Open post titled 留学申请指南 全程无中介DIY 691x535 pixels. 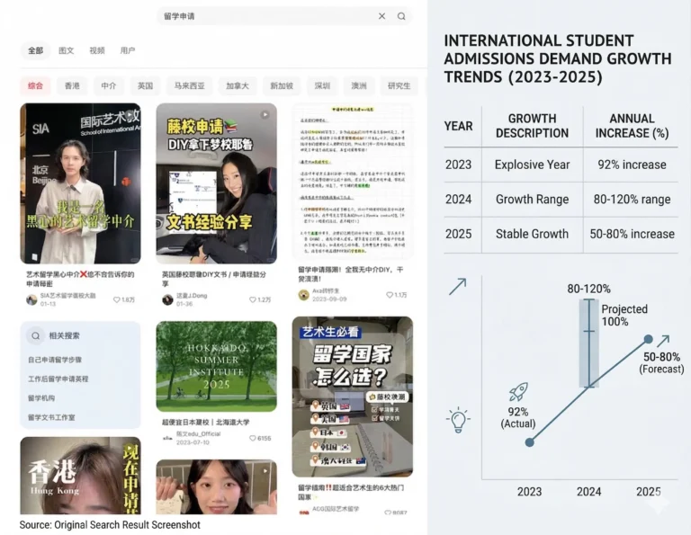[351, 274]
